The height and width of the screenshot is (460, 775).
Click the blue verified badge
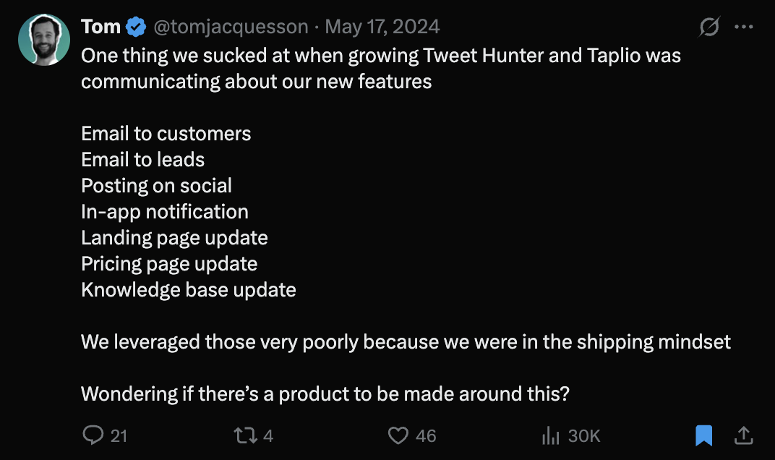pos(136,27)
